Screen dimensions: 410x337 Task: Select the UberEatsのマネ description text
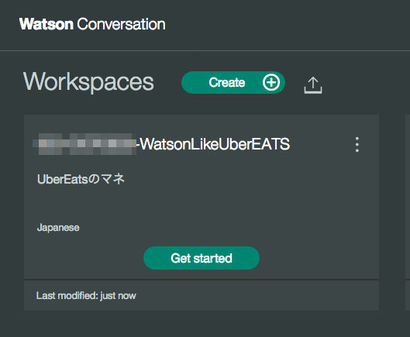coord(81,180)
